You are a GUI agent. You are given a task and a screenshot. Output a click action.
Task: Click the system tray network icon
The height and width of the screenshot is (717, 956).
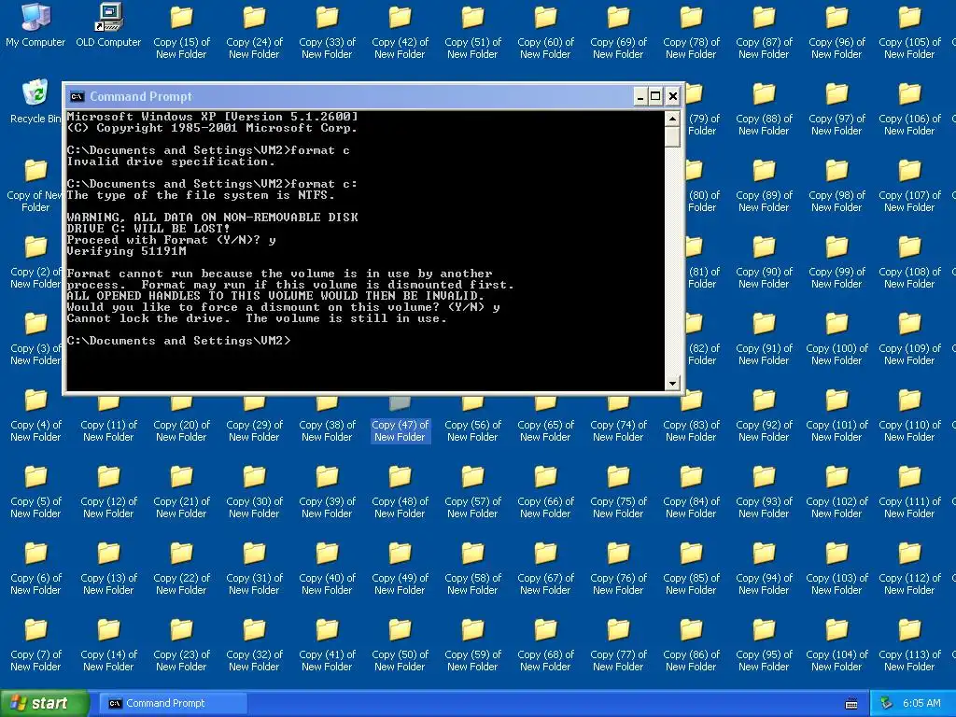tap(887, 703)
